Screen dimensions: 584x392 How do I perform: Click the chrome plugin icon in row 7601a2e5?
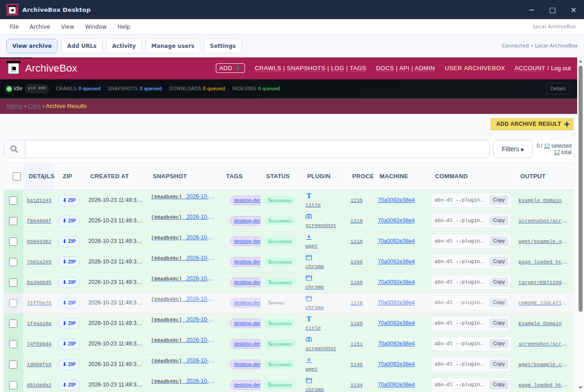click(x=309, y=257)
